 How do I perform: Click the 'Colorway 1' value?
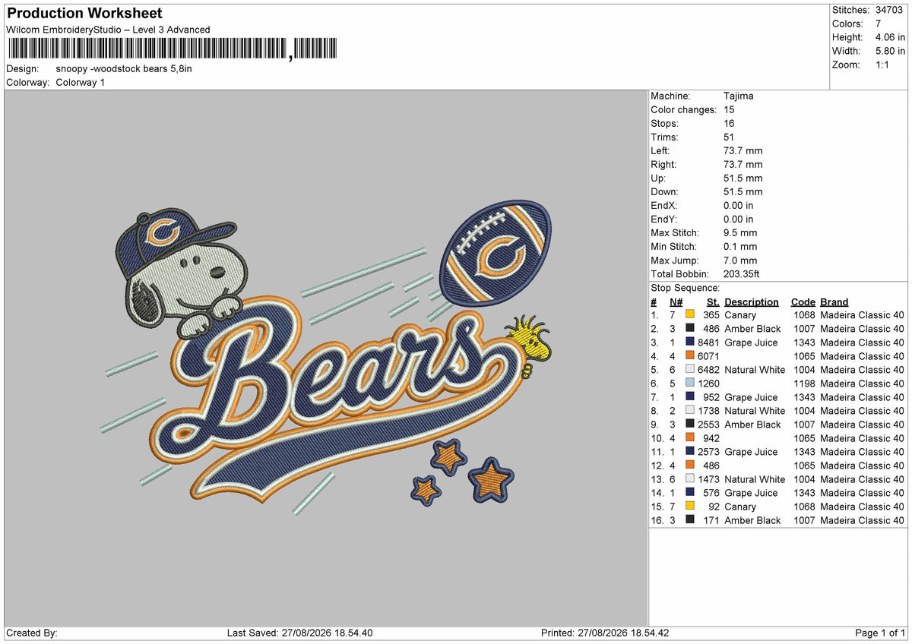click(x=81, y=82)
